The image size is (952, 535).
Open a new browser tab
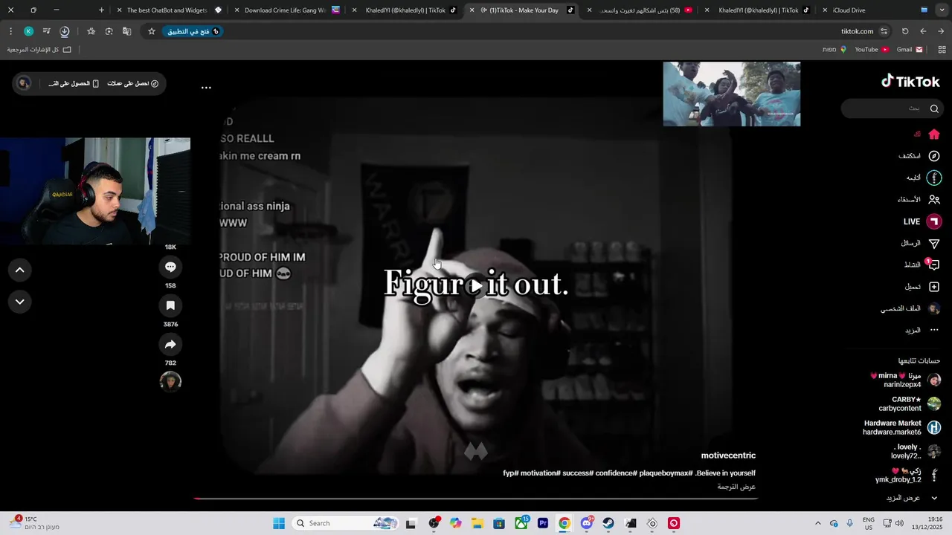[x=102, y=10]
